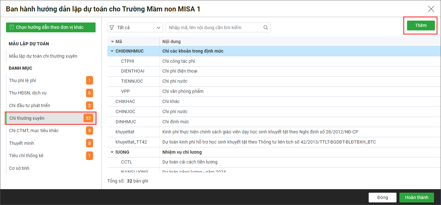The width and height of the screenshot is (441, 205).
Task: Click the search magnifier icon
Action: pyautogui.click(x=266, y=28)
